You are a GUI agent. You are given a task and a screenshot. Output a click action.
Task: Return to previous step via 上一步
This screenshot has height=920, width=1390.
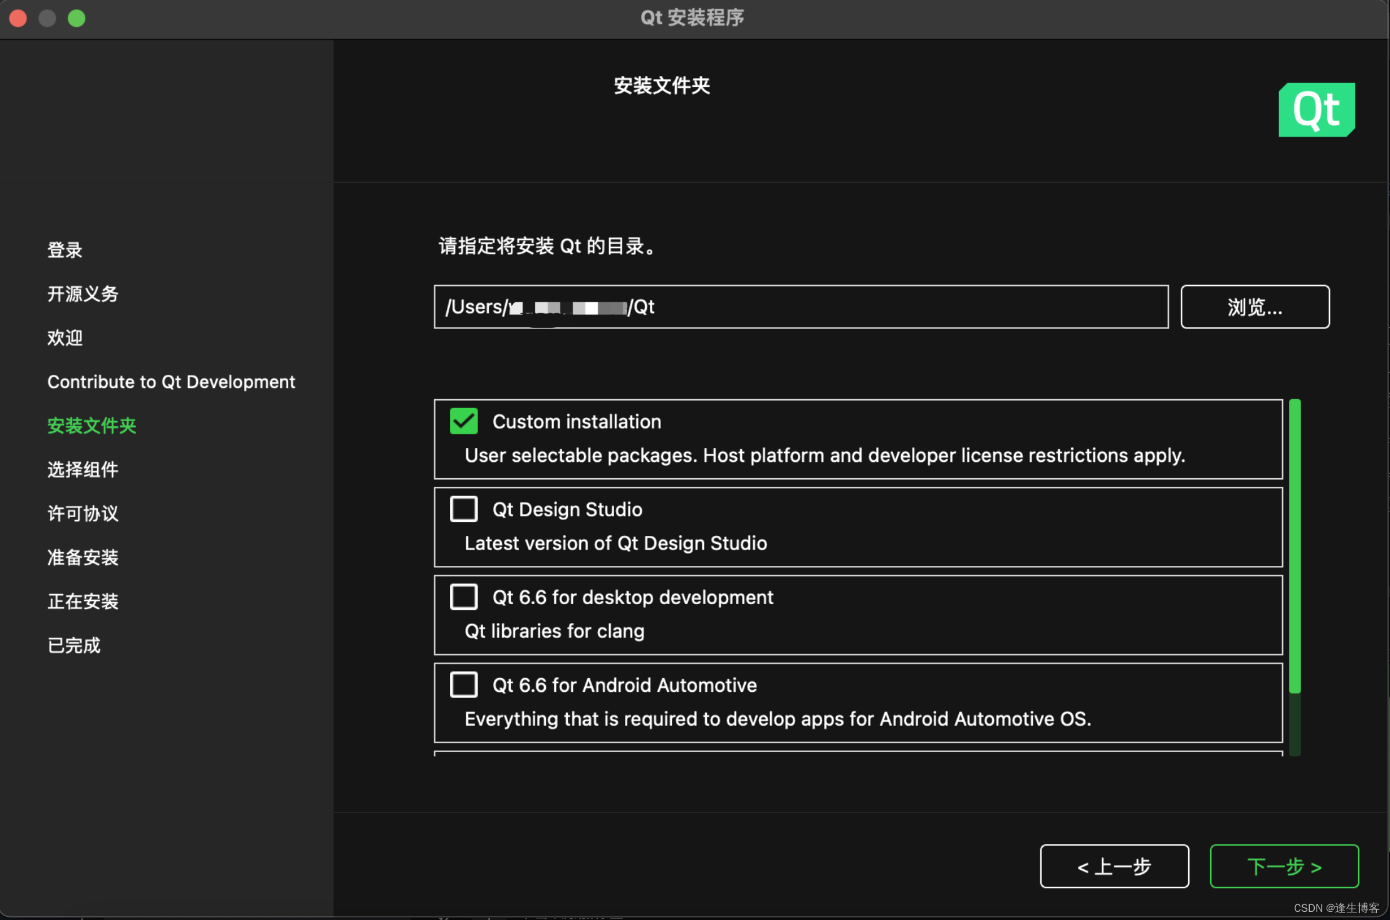1114,866
